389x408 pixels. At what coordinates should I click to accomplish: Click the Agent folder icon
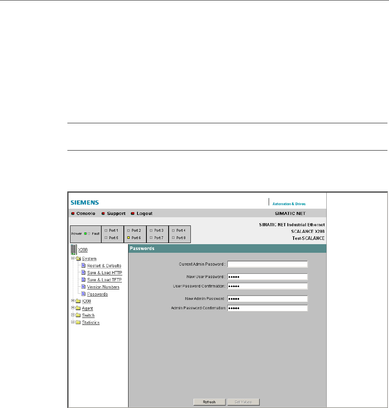78,308
